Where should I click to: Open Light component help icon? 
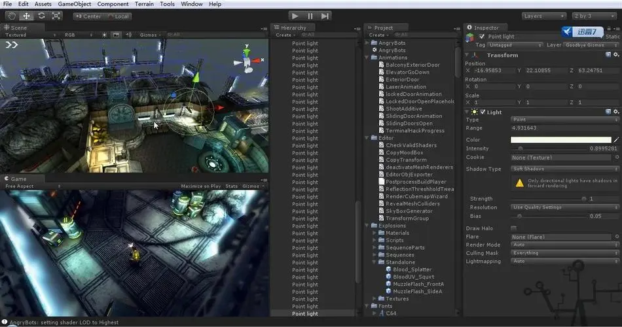point(608,112)
